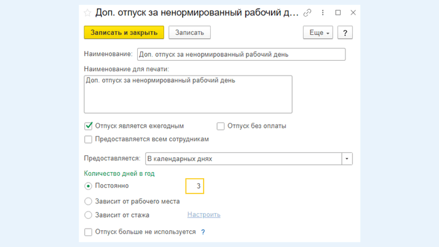Screen dimensions: 439x247
Task: Maximize the vacation form window
Action: (338, 12)
